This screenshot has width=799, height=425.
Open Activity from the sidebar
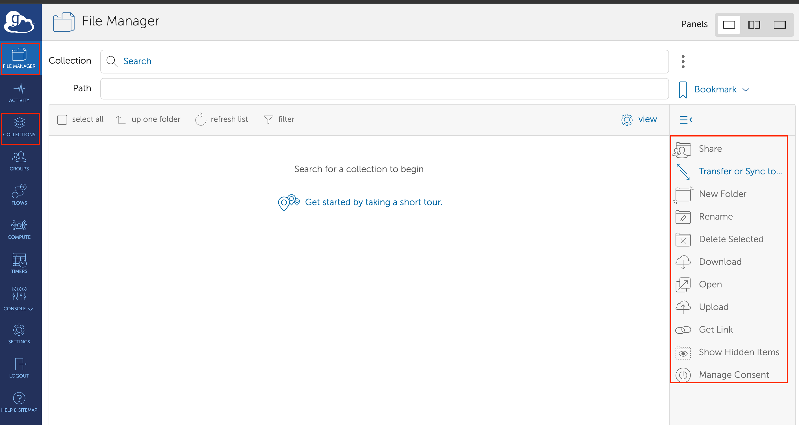19,92
